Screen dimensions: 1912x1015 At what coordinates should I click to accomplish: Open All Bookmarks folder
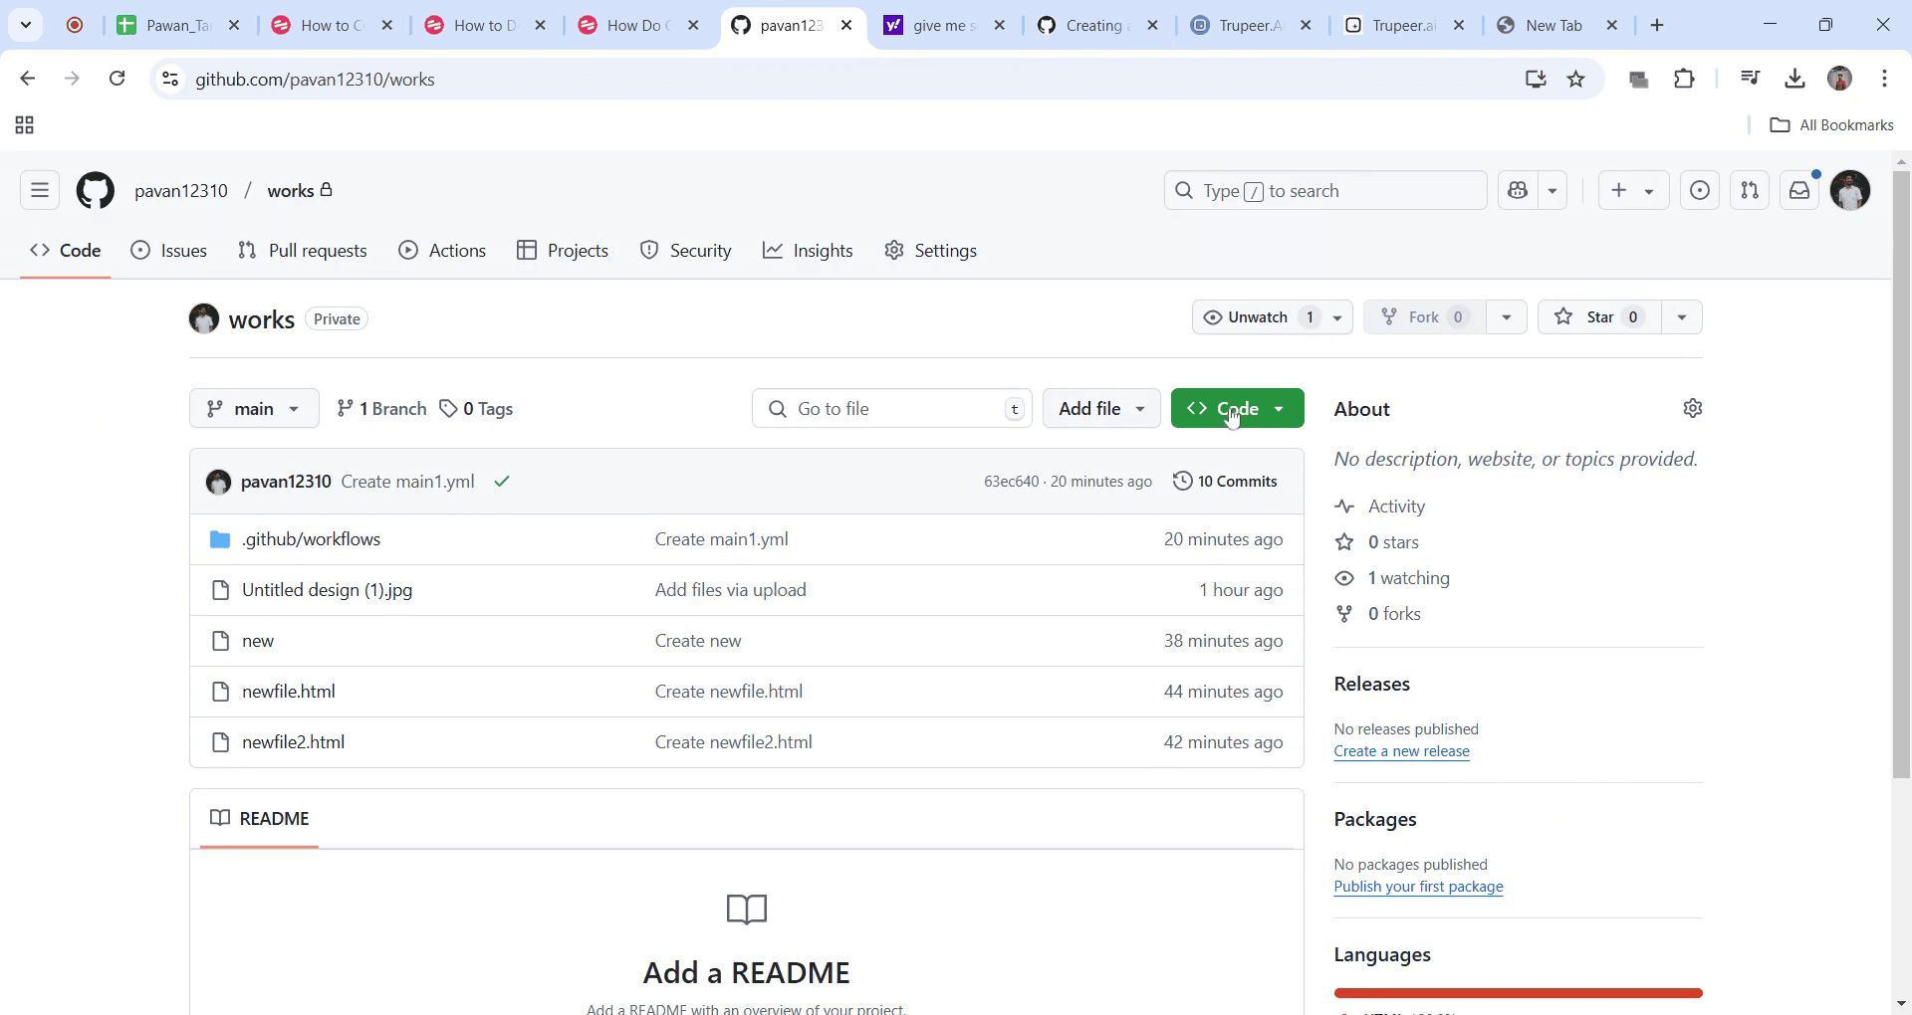coord(1831,125)
